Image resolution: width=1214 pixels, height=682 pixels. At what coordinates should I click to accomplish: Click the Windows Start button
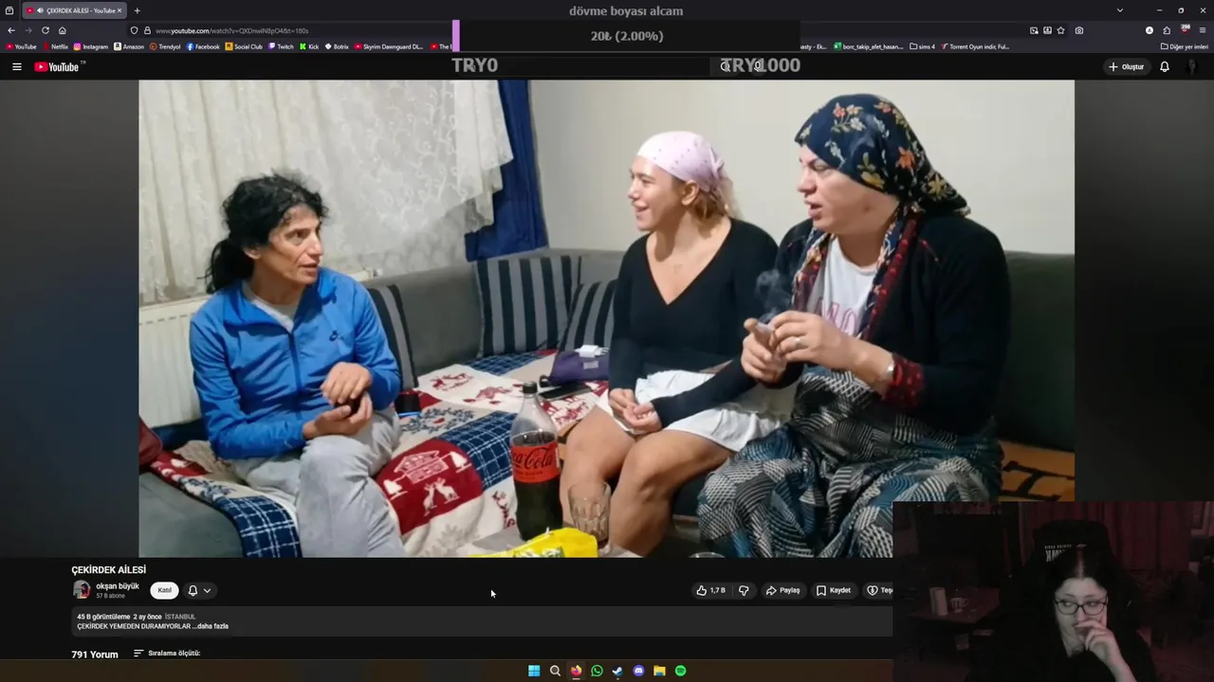(x=534, y=671)
